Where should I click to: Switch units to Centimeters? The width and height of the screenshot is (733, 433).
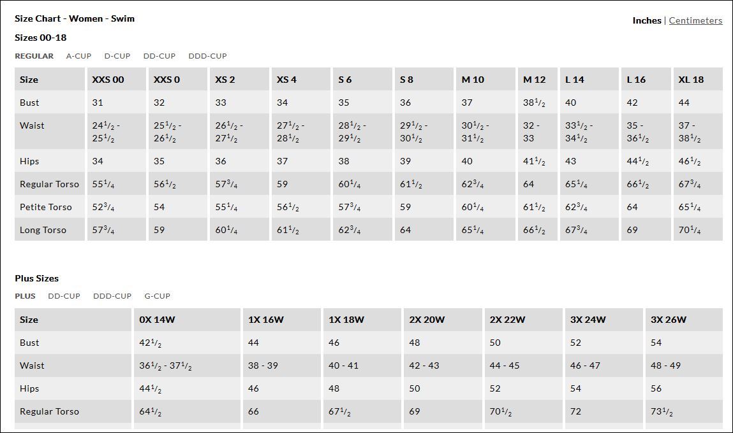coord(695,20)
